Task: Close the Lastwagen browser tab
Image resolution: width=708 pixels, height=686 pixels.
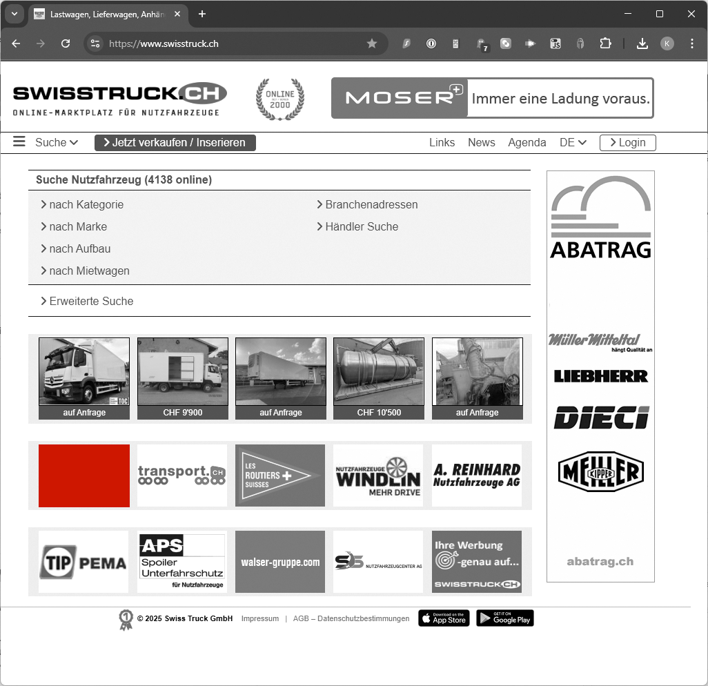Action: point(177,14)
